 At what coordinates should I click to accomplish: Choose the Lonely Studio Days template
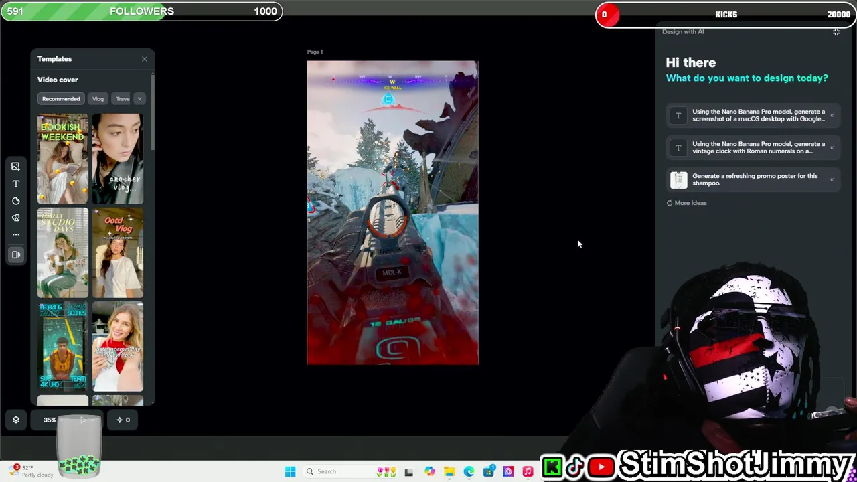point(63,252)
